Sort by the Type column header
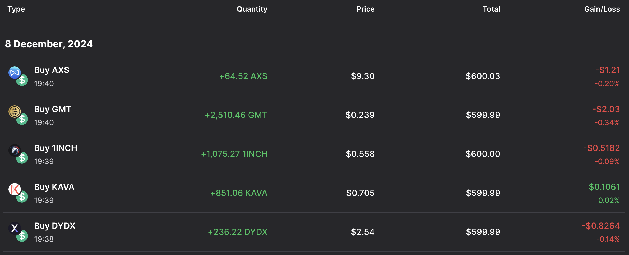 16,9
